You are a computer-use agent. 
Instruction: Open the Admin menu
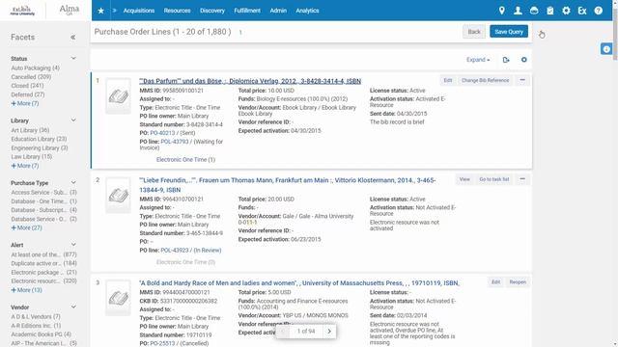coord(278,11)
